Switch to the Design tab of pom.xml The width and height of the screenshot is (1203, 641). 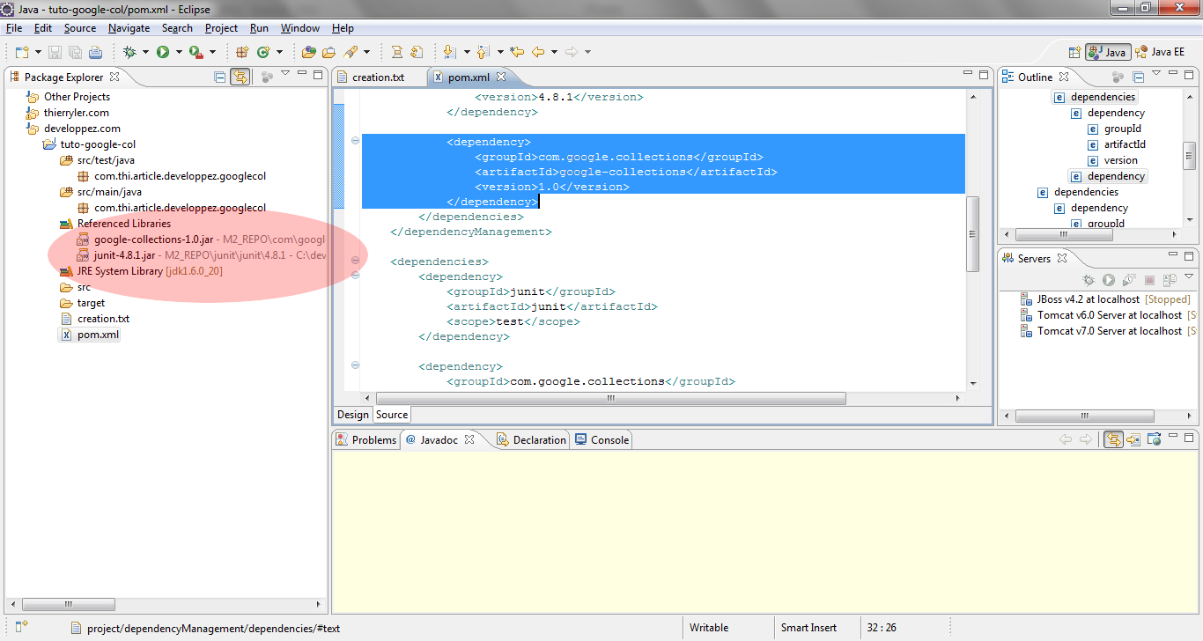(x=353, y=415)
